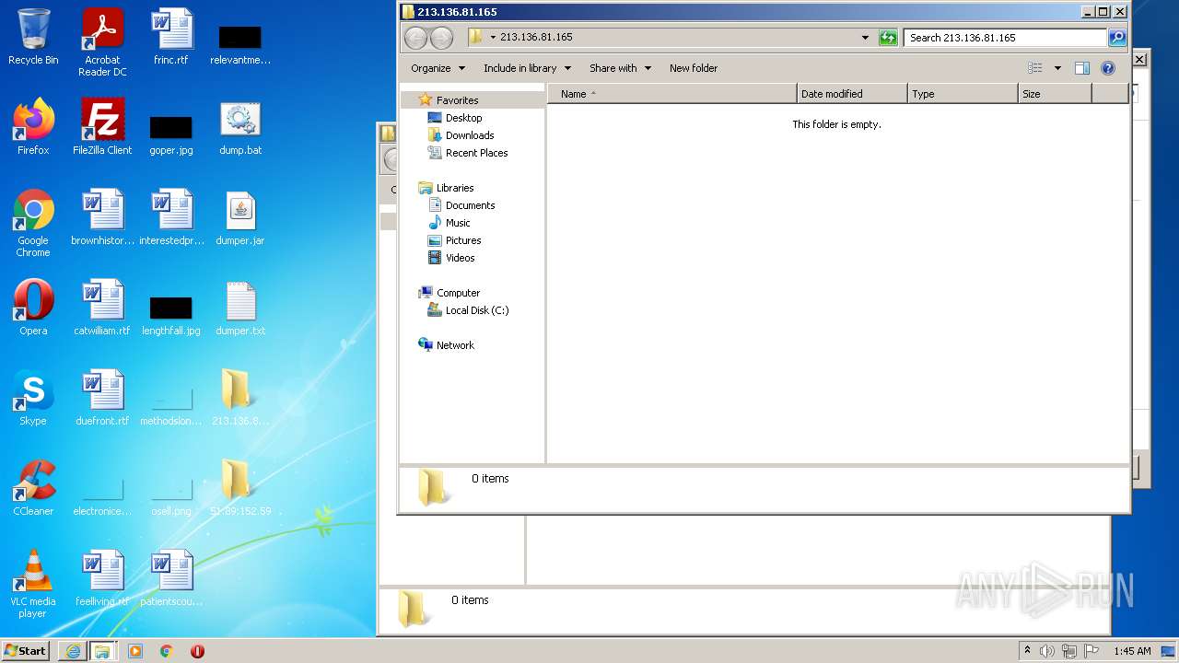Refresh the 213.136.81.165 folder view
Viewport: 1179px width, 663px height.
coord(888,38)
